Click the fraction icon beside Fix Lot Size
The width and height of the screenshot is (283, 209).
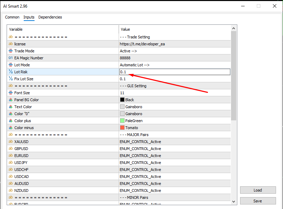point(11,79)
